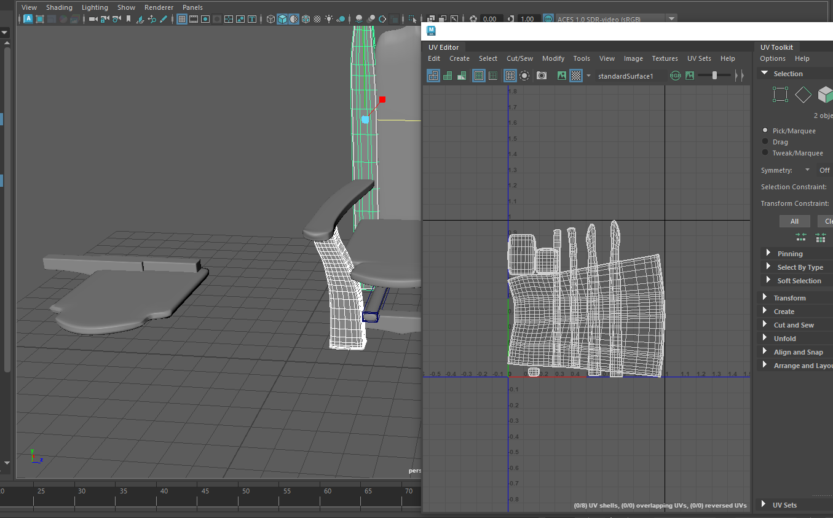833x518 pixels.
Task: Toggle UV distortion icon in UV Editor
Action: pyautogui.click(x=462, y=76)
